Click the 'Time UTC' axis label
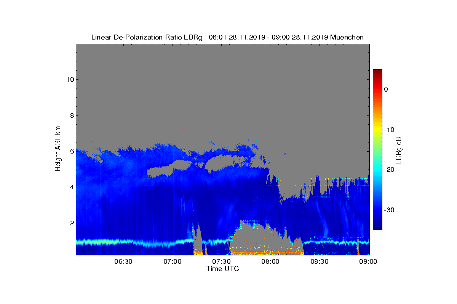 [223, 269]
